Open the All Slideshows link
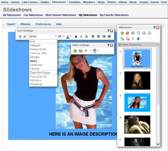 [12, 15]
